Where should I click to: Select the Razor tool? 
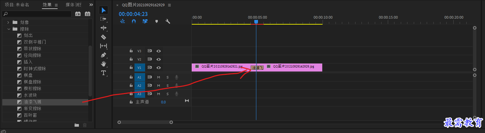pos(104,37)
